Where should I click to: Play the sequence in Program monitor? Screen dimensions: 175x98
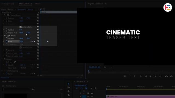pos(150,76)
